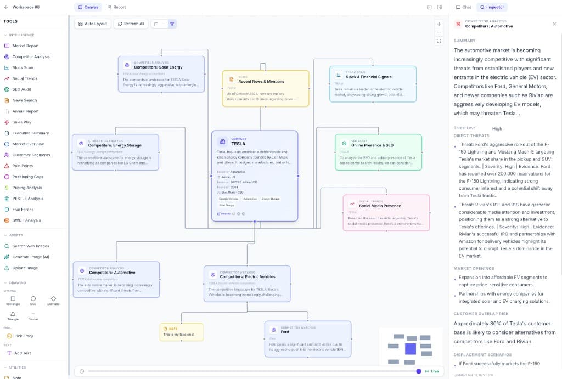562x379 pixels.
Task: Choose the Triangle shape tool
Action: 13,315
